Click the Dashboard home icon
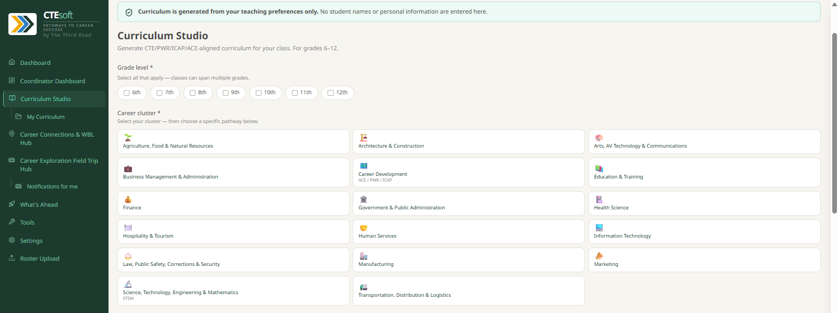This screenshot has width=838, height=313. coord(12,62)
